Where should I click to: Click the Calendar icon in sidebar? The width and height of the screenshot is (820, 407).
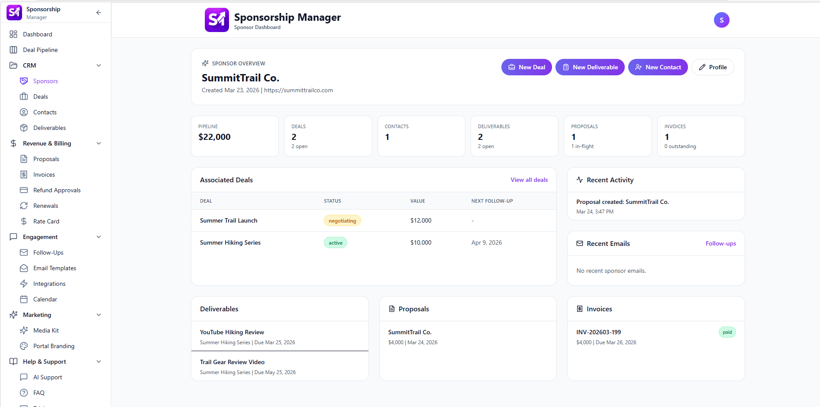point(24,299)
